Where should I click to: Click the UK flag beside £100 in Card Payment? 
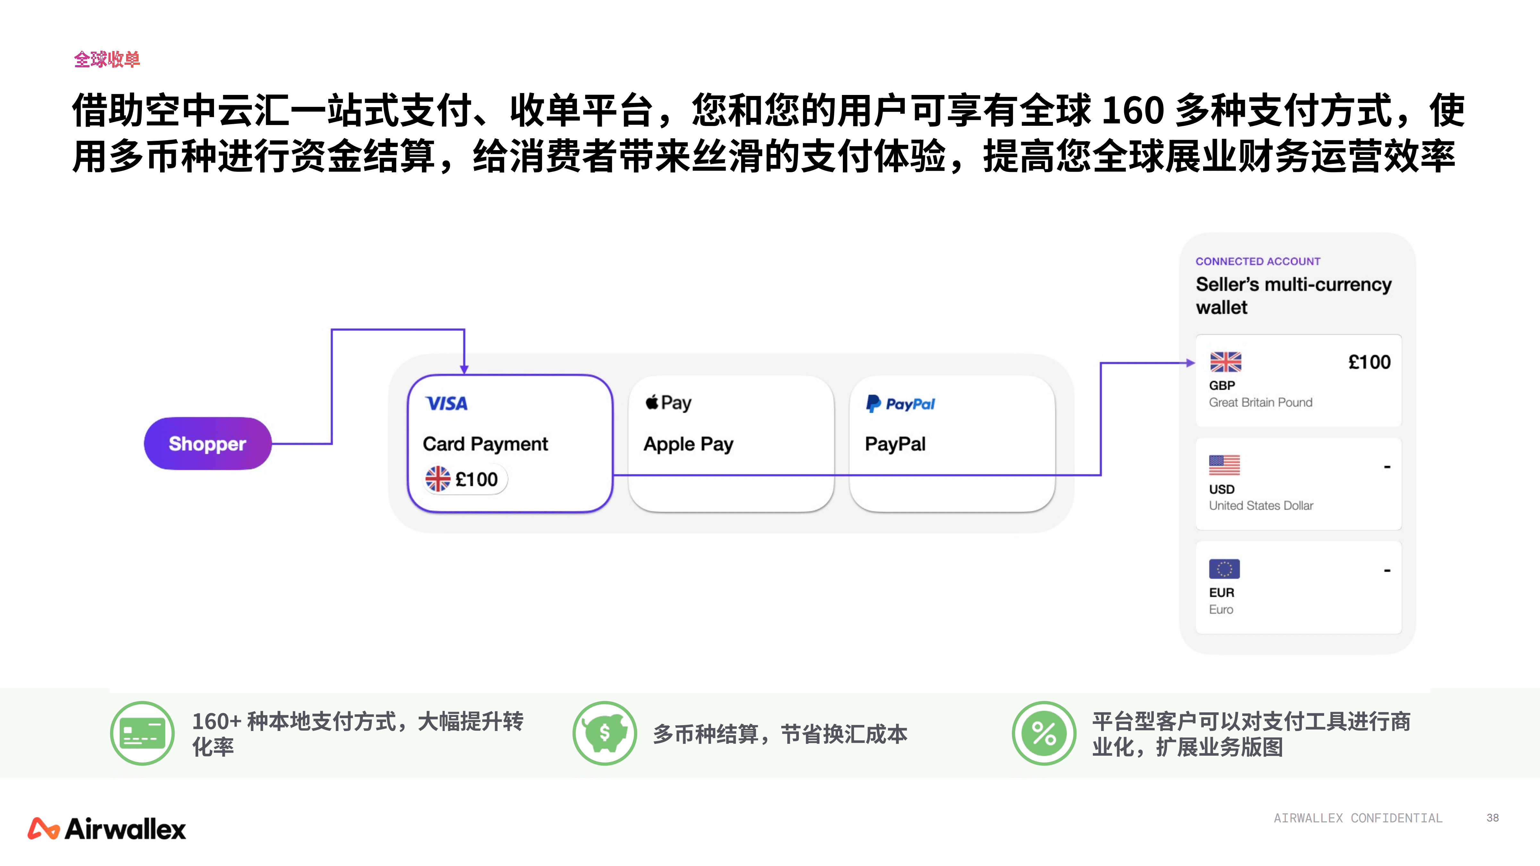438,479
